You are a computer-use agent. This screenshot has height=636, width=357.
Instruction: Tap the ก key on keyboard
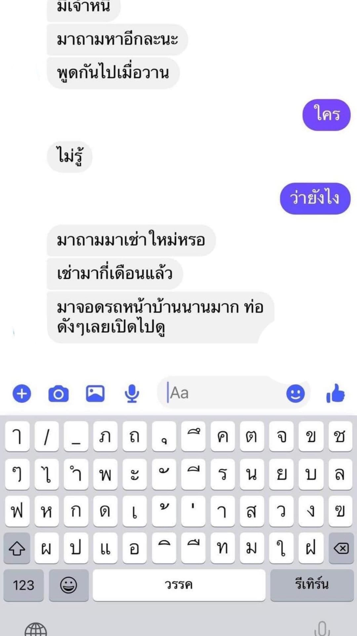click(x=76, y=511)
